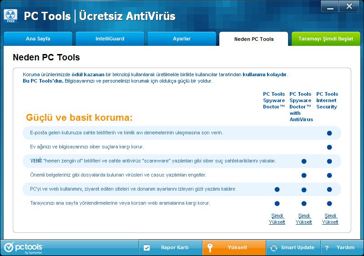Click the Internet Security dot in Önemli belgeleriniz row
The image size is (364, 256).
click(x=329, y=176)
